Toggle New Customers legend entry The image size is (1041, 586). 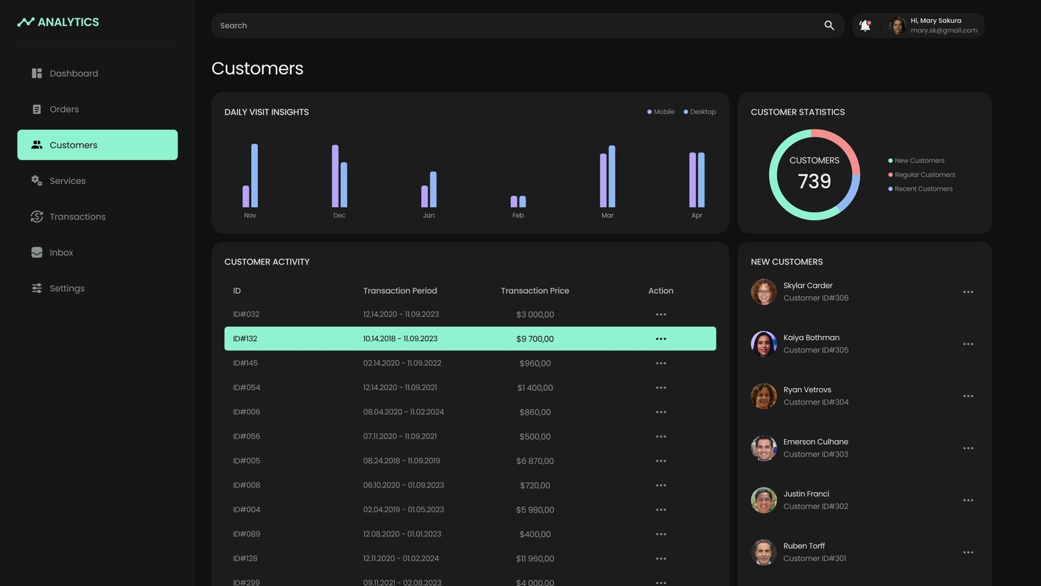[x=919, y=161]
